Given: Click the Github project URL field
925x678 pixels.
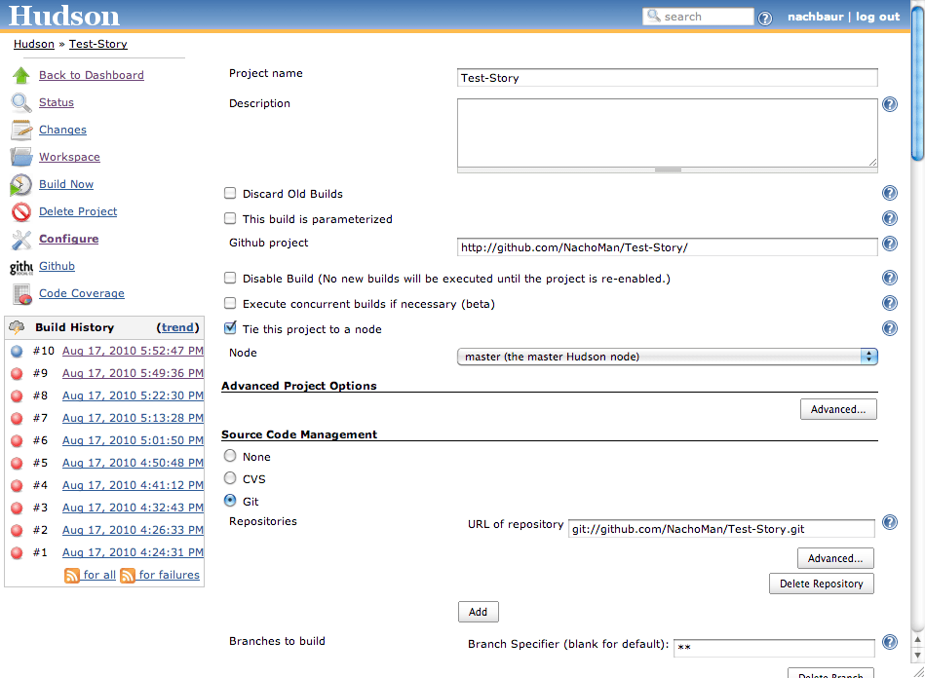Looking at the screenshot, I should coord(668,247).
